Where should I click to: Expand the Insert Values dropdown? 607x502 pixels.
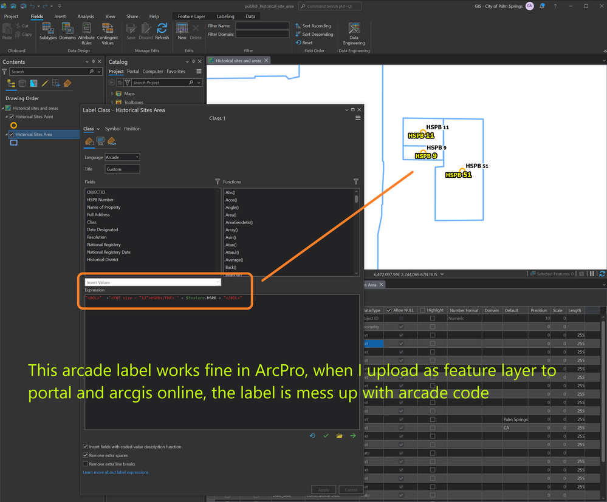click(x=153, y=282)
